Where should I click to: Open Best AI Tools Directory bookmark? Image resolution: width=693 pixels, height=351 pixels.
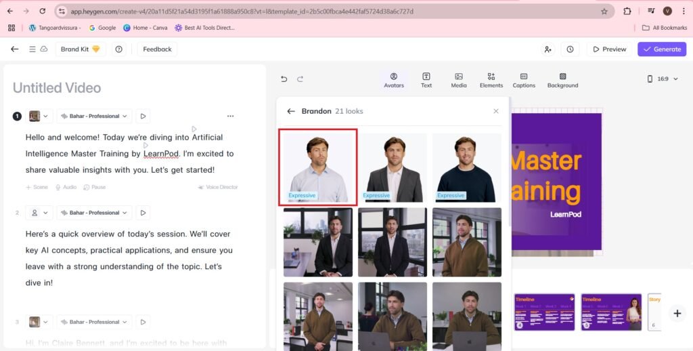(x=204, y=27)
